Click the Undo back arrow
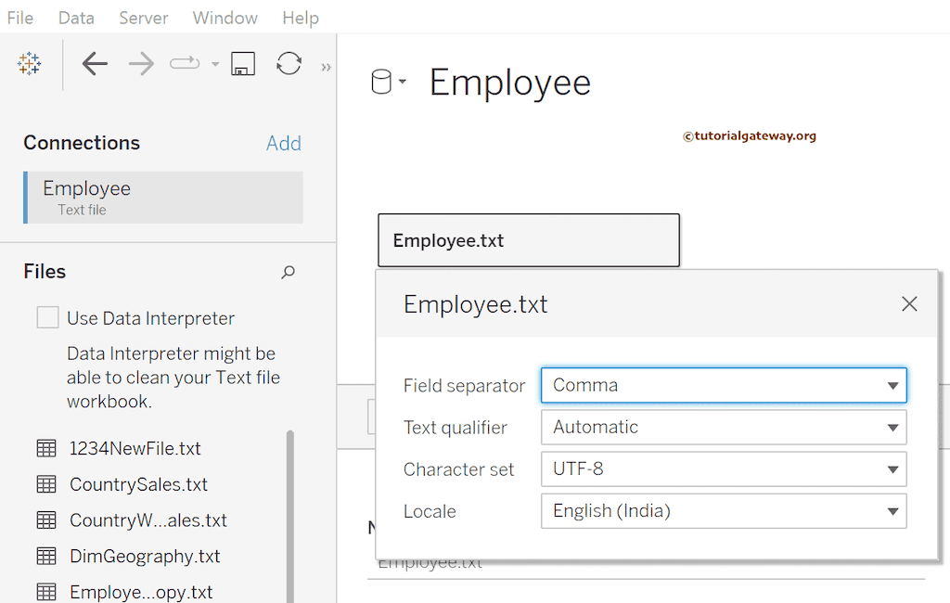The image size is (950, 603). 96,63
